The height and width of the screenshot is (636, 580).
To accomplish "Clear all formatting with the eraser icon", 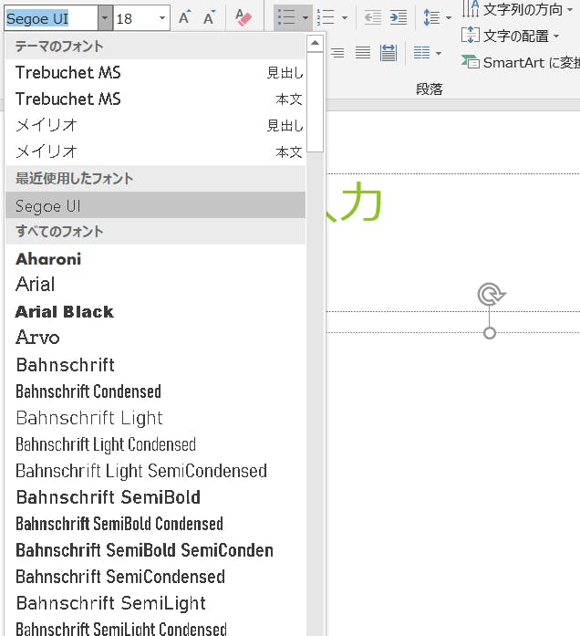I will [x=243, y=18].
